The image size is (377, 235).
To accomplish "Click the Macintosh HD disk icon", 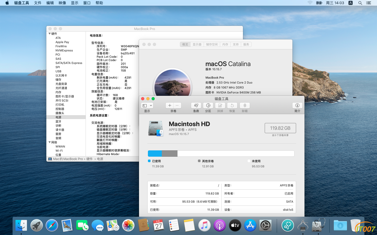I will coord(156,128).
